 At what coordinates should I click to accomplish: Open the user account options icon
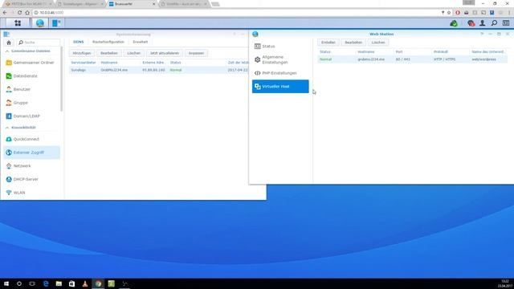[x=483, y=23]
